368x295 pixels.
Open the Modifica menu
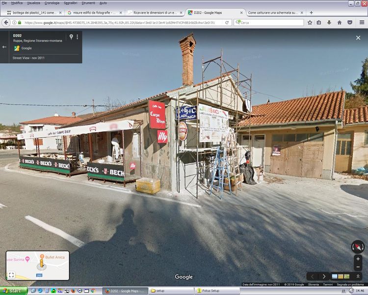pyautogui.click(x=17, y=3)
